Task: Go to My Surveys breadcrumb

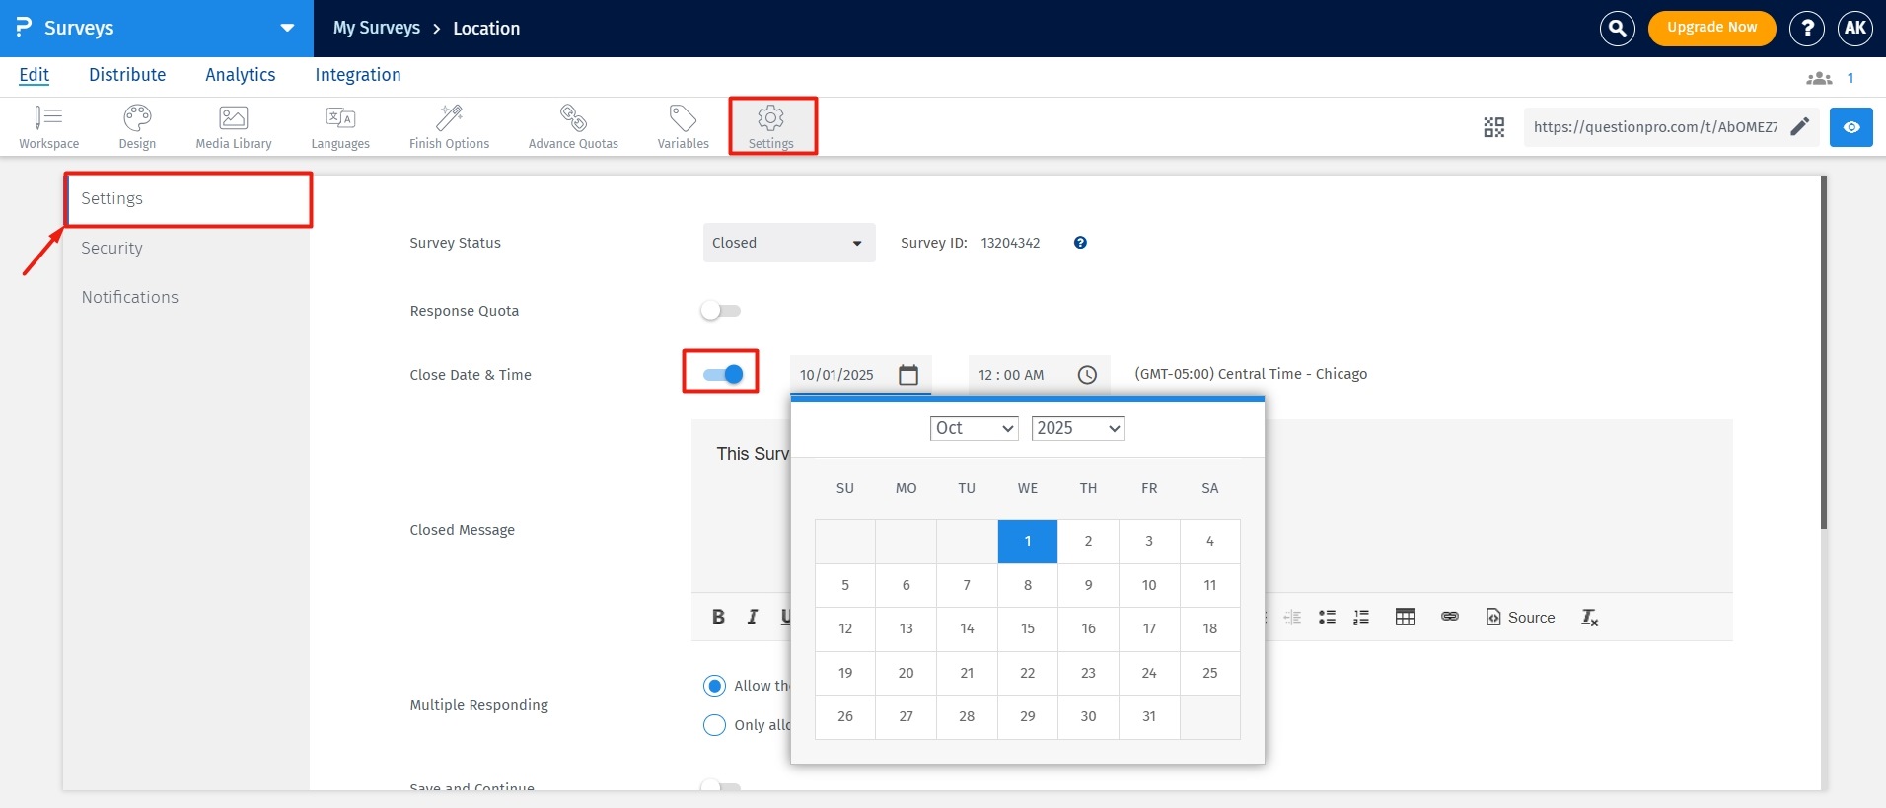Action: tap(377, 28)
